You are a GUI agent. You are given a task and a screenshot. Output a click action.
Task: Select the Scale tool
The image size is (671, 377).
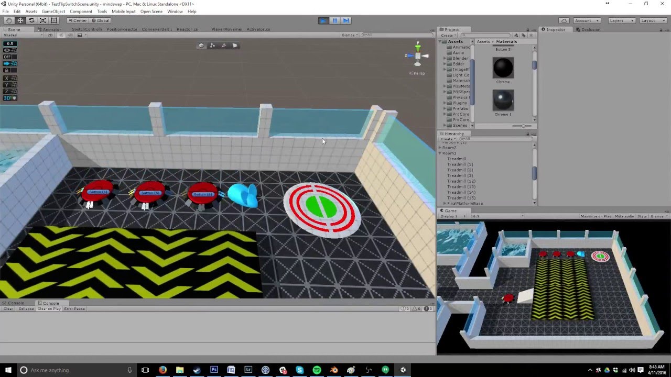42,20
